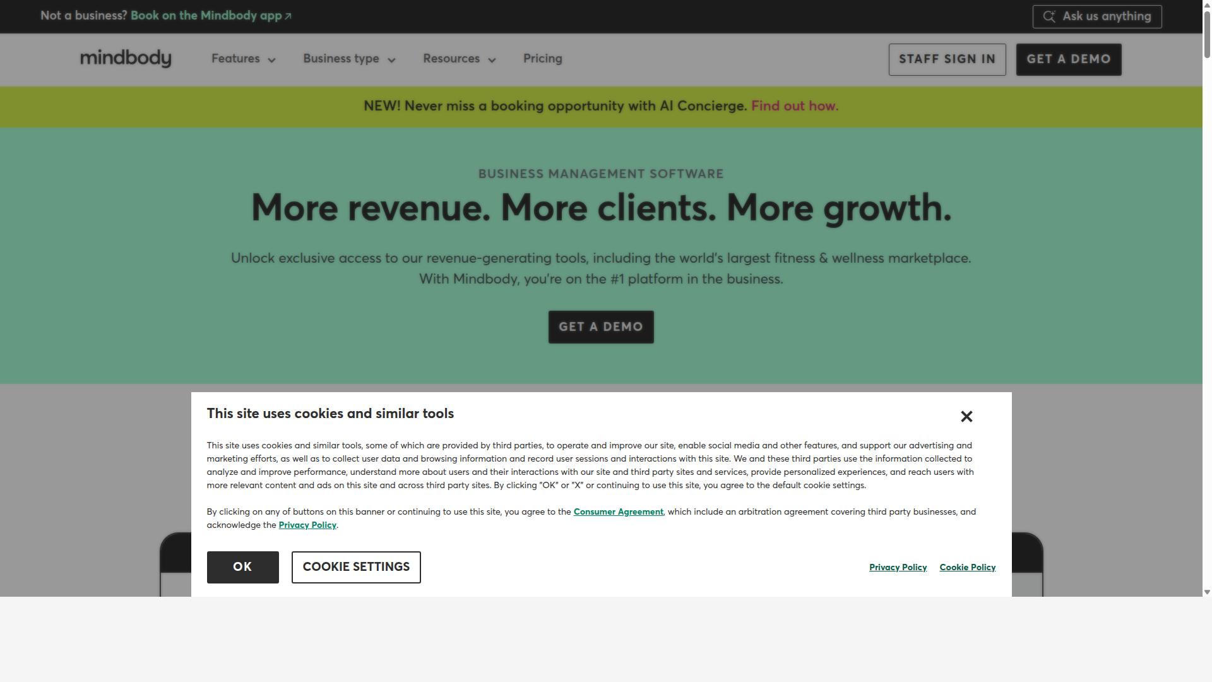Close the cookie banner with the X icon

[x=966, y=416]
